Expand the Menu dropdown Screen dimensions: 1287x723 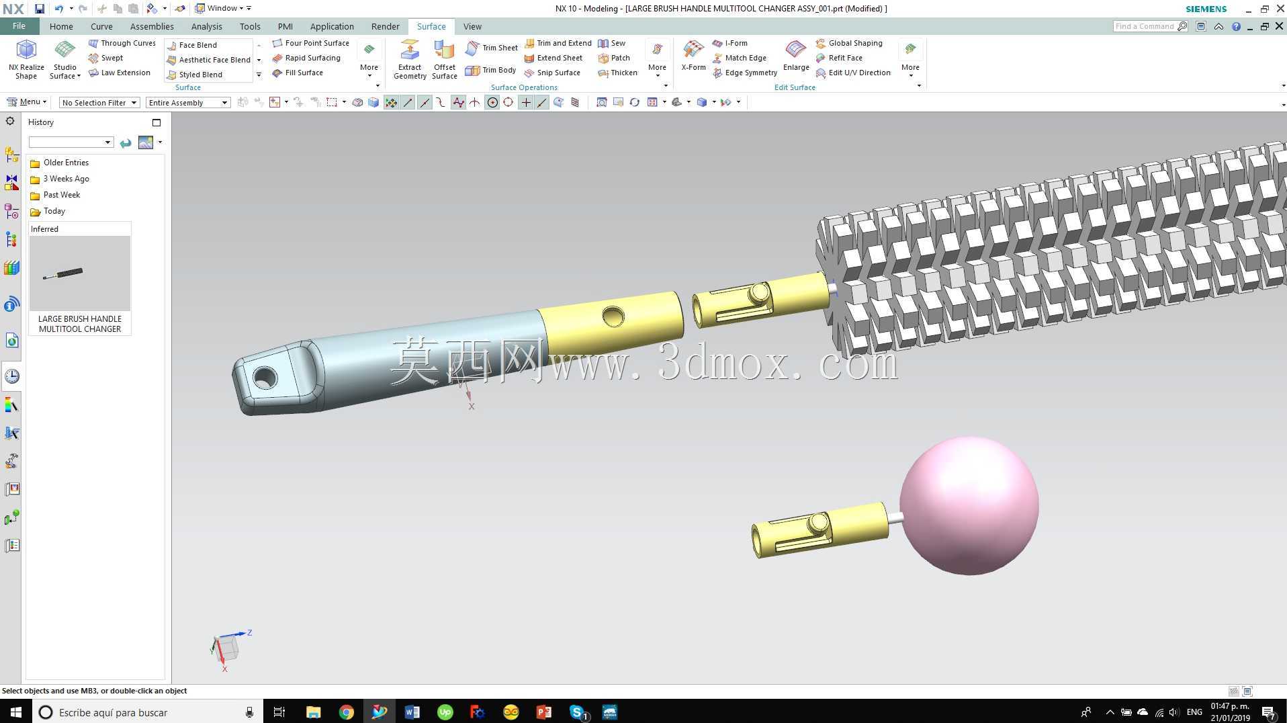tap(27, 102)
